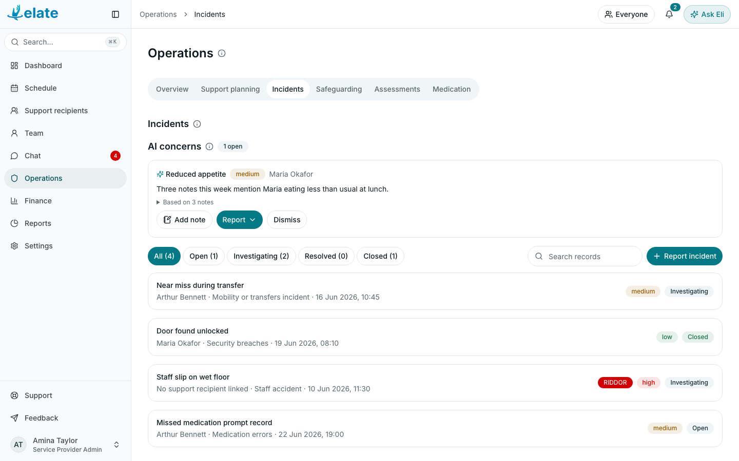The image size is (739, 461).
Task: Dismiss the Reduced appetite concern
Action: [287, 220]
